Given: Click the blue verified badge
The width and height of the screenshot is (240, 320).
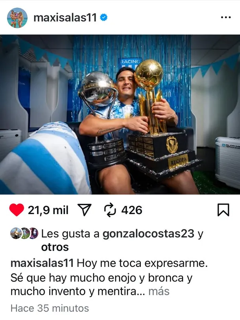Looking at the screenshot, I should pyautogui.click(x=104, y=18).
